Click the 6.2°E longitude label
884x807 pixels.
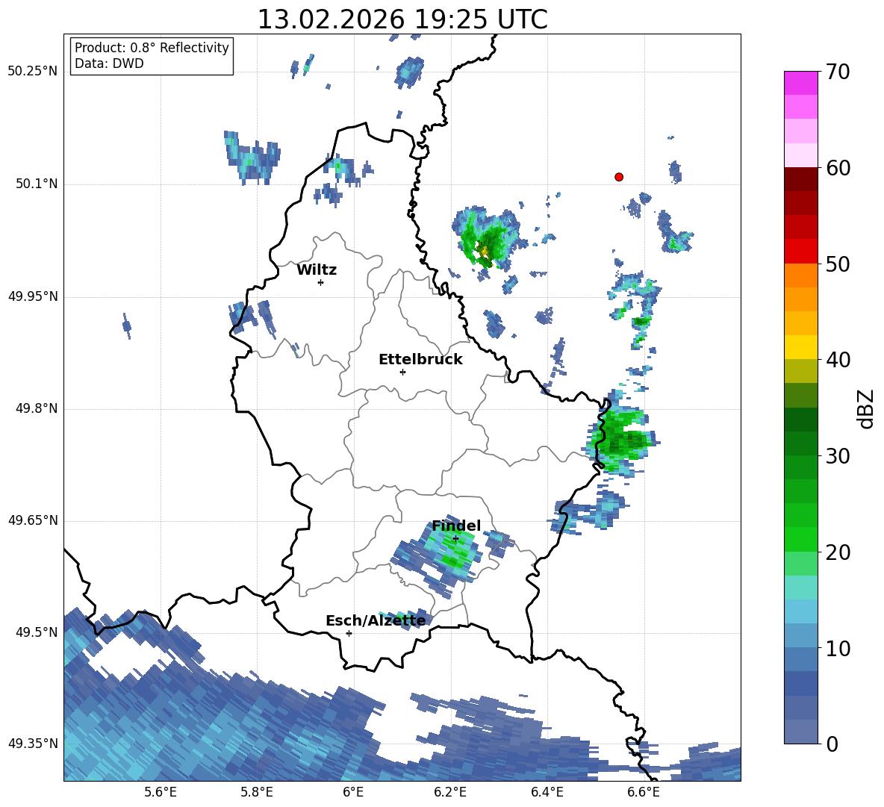[x=450, y=792]
